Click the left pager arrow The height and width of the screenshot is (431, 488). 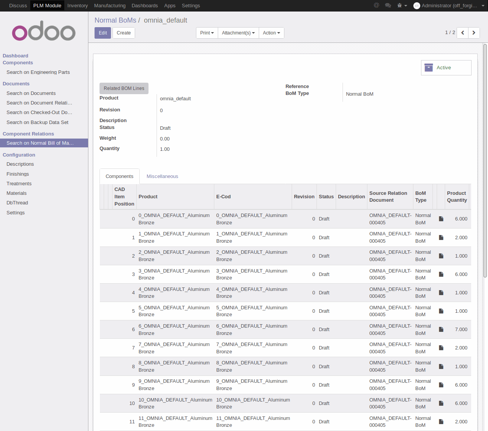tap(462, 33)
